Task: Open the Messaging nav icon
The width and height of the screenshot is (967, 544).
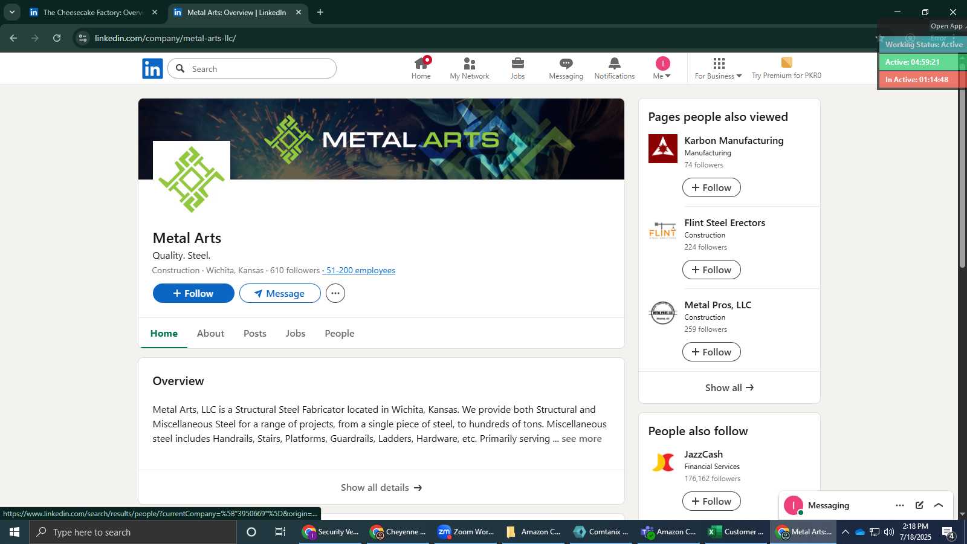Action: point(566,68)
